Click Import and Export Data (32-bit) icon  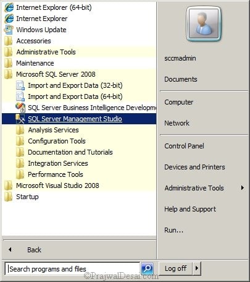20,85
